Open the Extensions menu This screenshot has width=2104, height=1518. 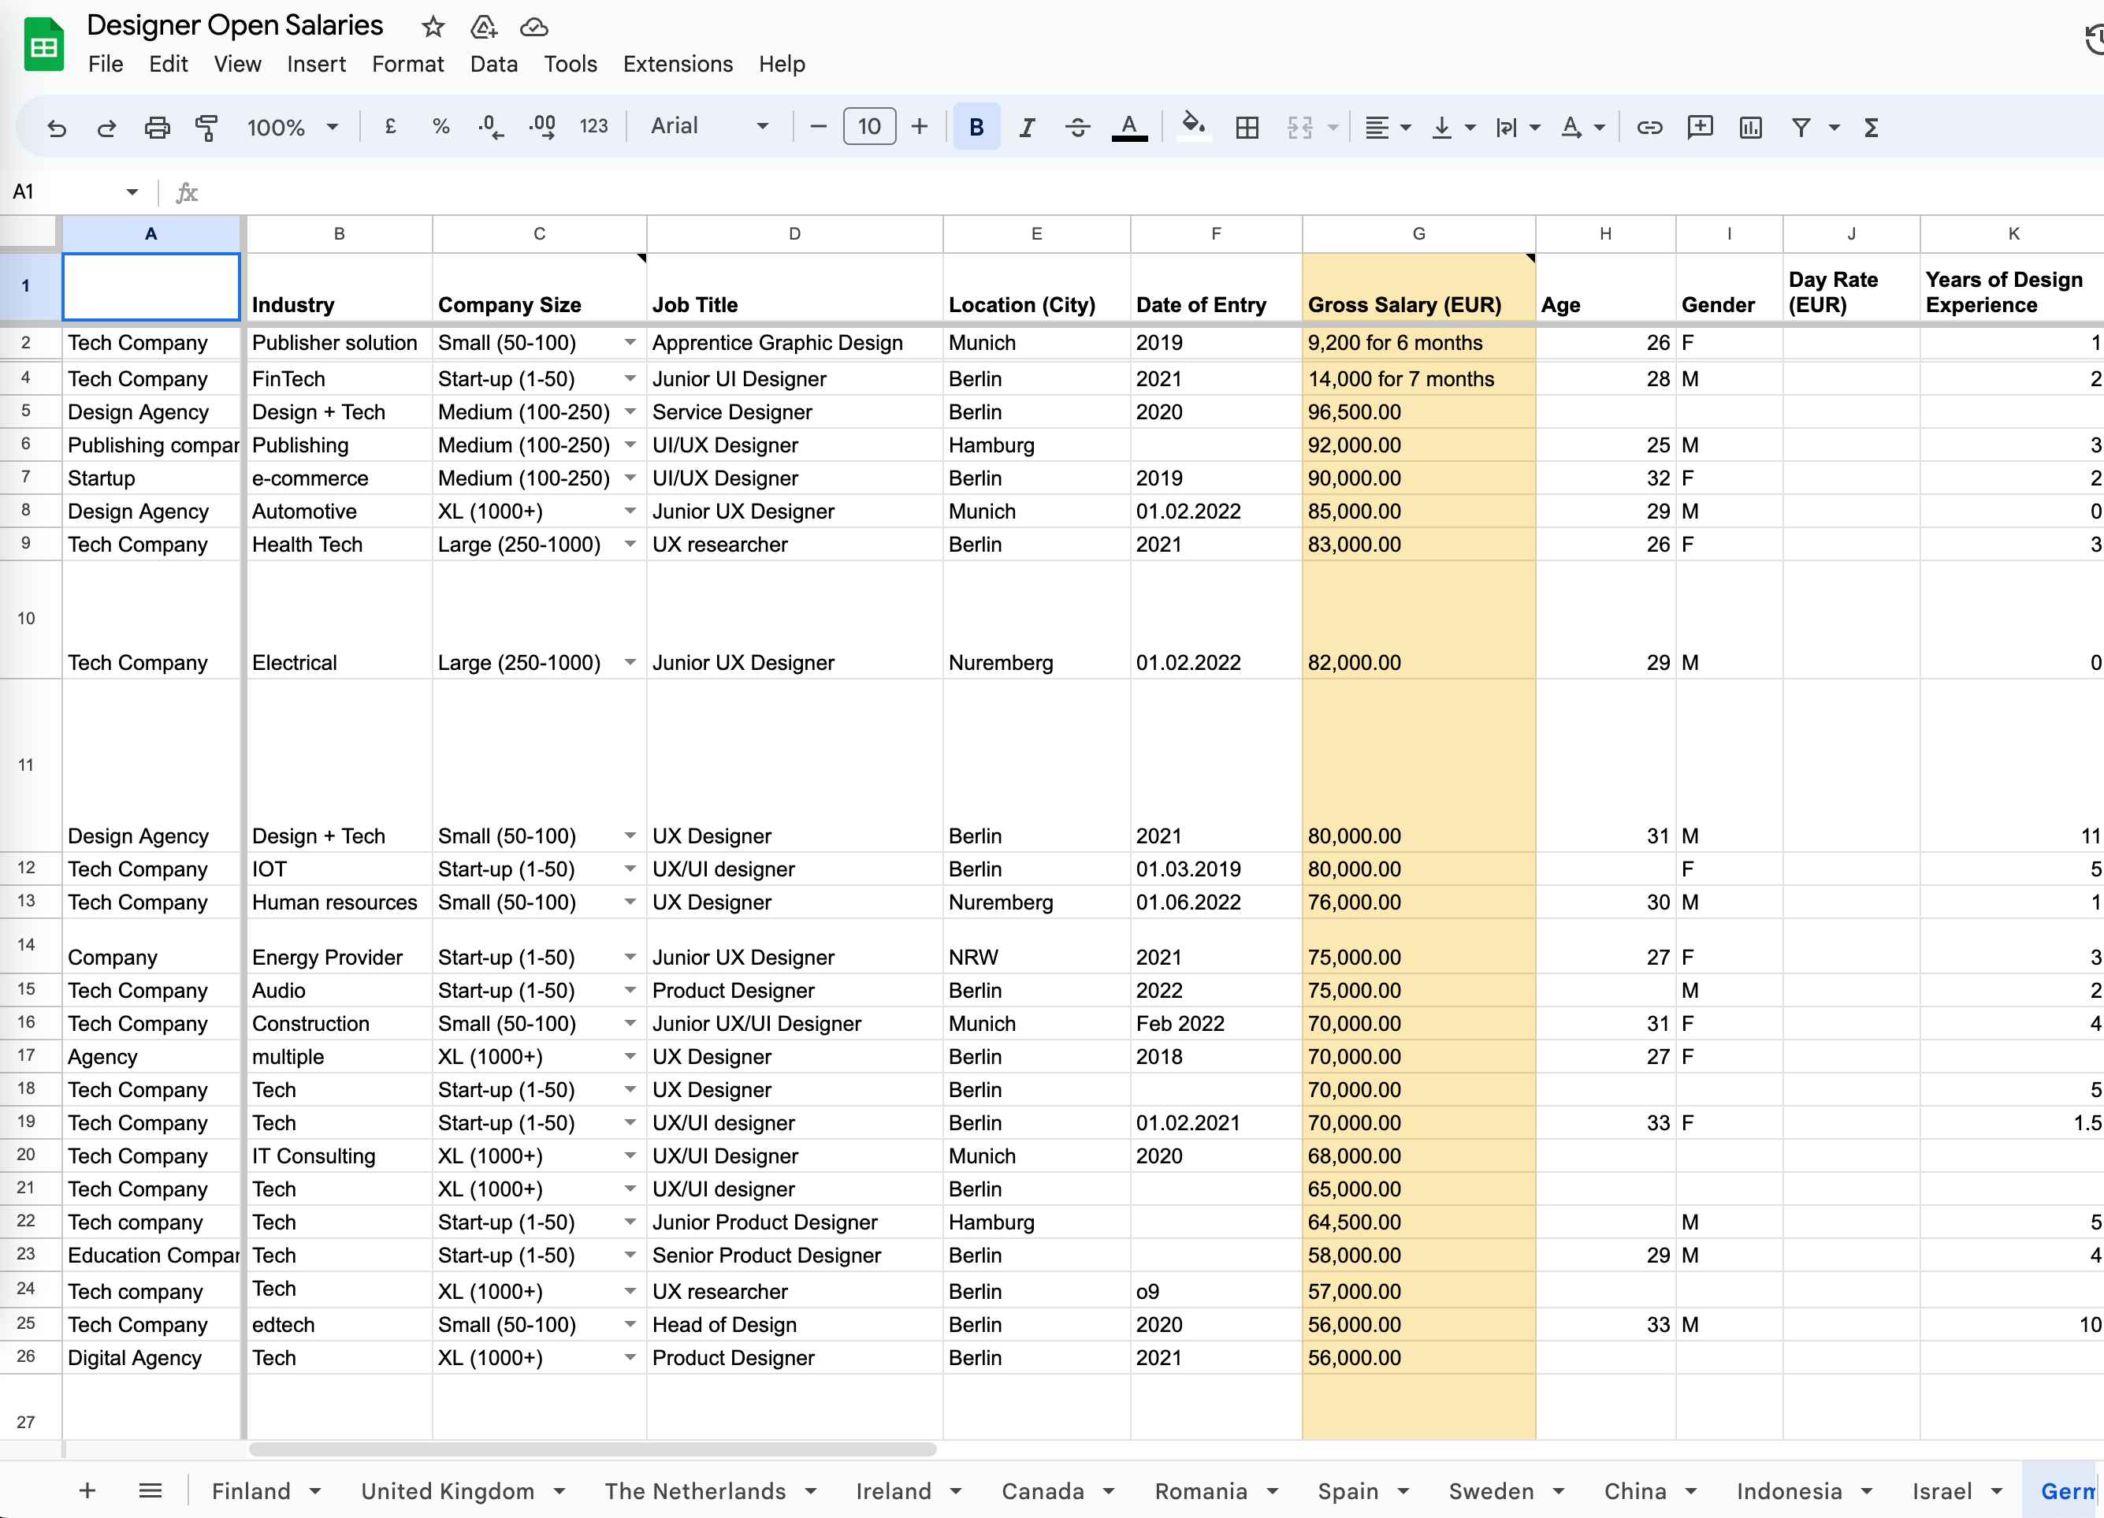pyautogui.click(x=677, y=64)
